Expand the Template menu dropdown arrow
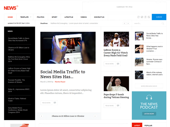170x127 pixels. (31, 17)
